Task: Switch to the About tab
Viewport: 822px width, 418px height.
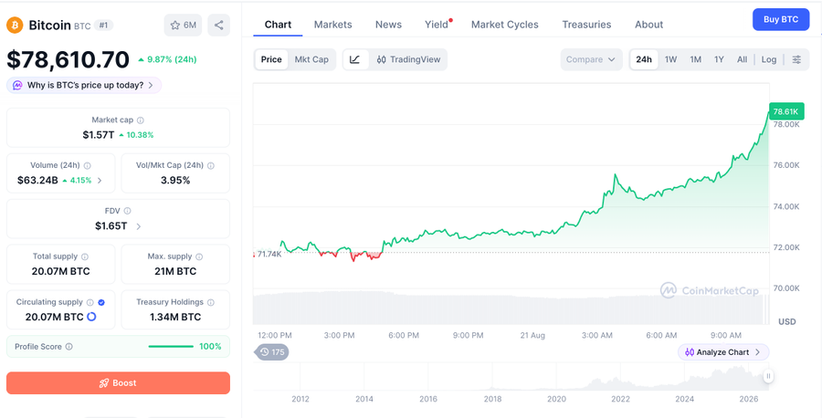Action: [649, 25]
